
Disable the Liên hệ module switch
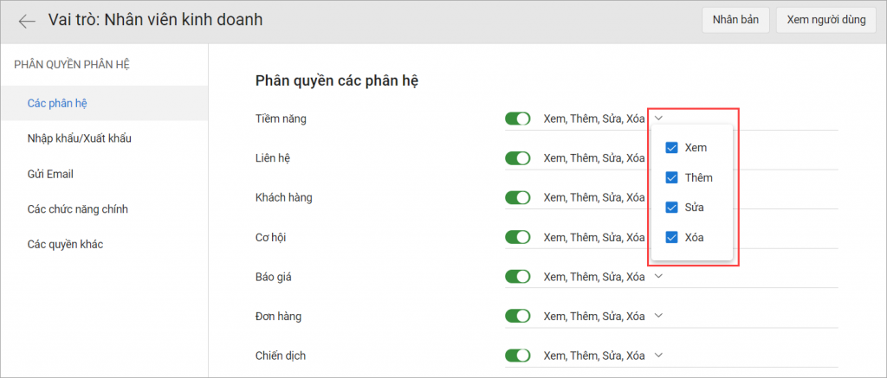(x=518, y=158)
